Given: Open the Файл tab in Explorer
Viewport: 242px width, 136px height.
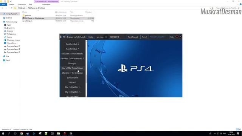Looking at the screenshot, I should point(3,5).
